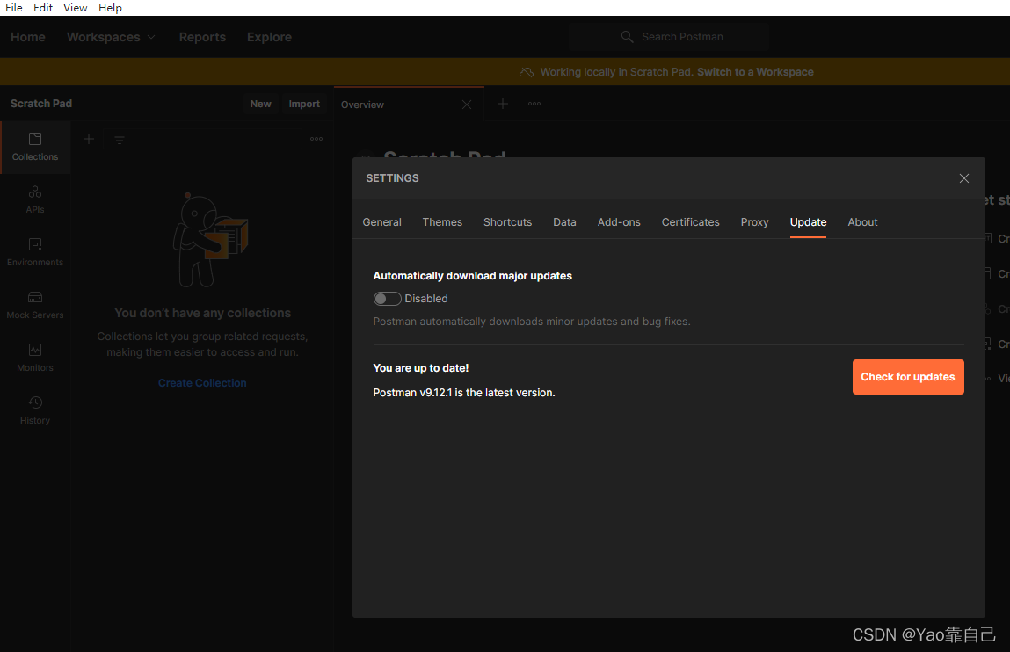Image resolution: width=1010 pixels, height=652 pixels.
Task: Open collections panel three-dot options
Action: click(316, 139)
